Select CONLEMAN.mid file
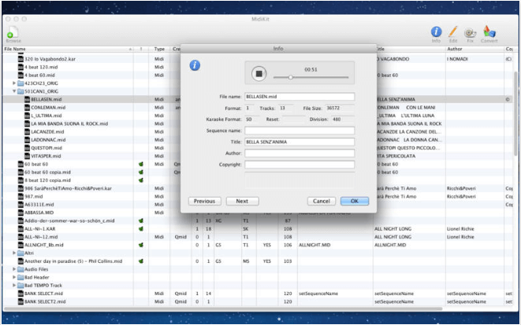 48,108
